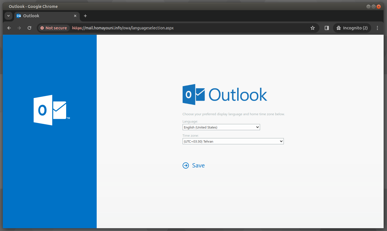Screen dimensions: 387x231
Task: Click the Outlook favicon in the tab
Action: click(x=19, y=16)
